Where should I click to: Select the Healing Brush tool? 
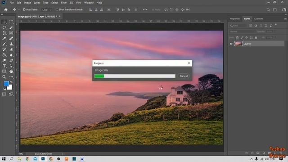coord(11,38)
